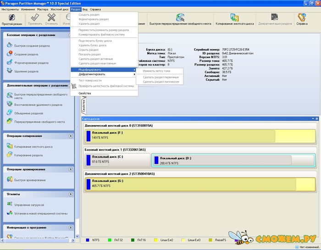Open Мастера menu
The width and height of the screenshot is (321, 250).
[43, 10]
